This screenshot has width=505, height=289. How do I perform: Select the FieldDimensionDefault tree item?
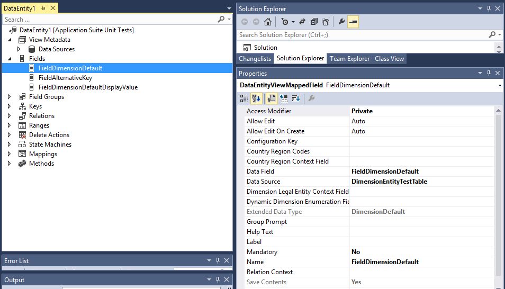pos(70,68)
